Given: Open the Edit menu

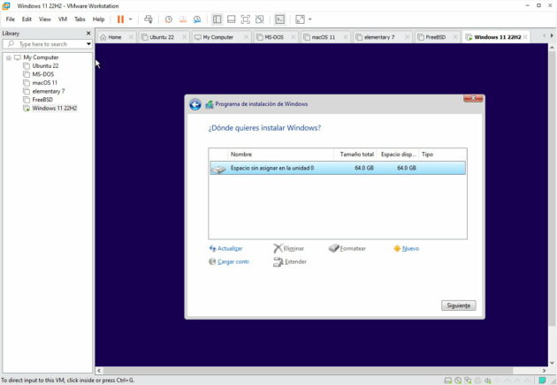Looking at the screenshot, I should tap(27, 19).
